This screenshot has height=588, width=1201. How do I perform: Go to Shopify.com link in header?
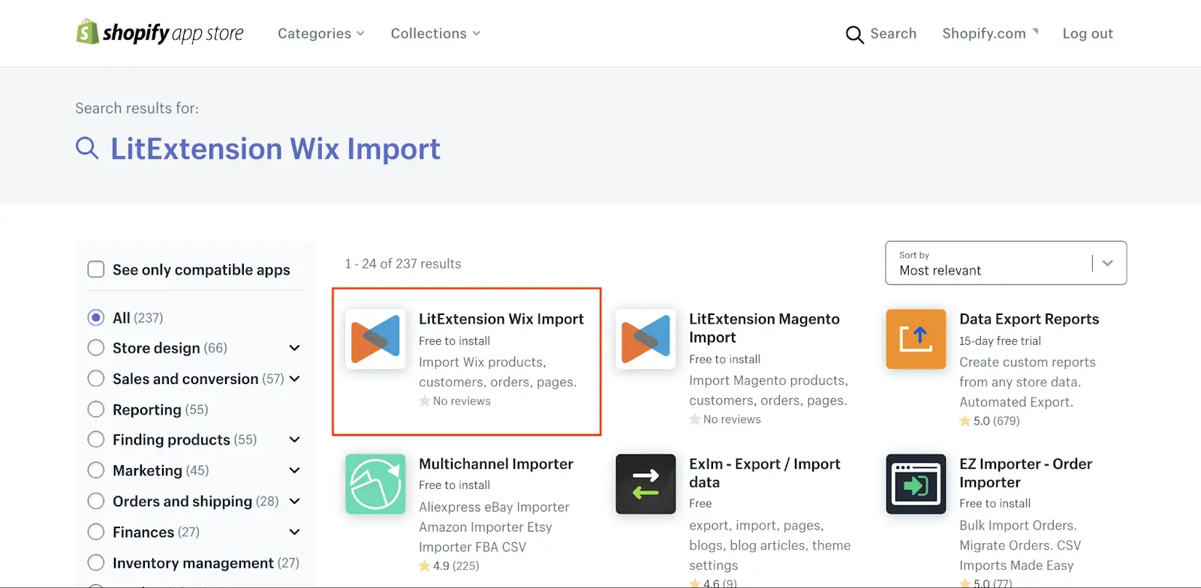[984, 34]
